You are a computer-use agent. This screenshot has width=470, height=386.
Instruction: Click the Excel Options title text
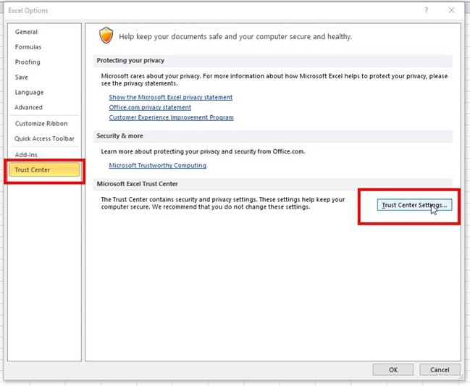click(x=28, y=10)
